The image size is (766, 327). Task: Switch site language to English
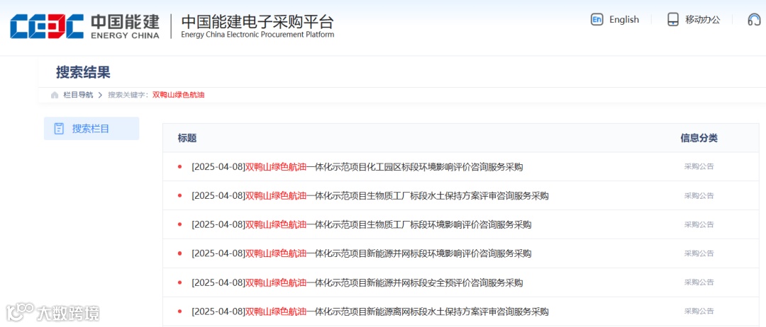point(624,20)
